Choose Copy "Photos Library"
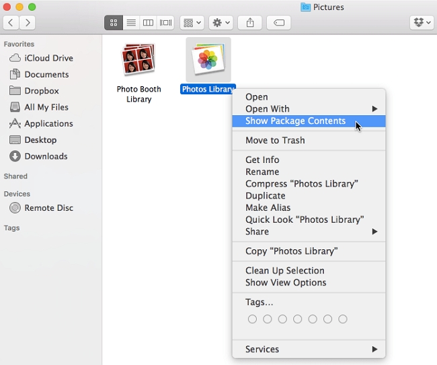 click(309, 251)
